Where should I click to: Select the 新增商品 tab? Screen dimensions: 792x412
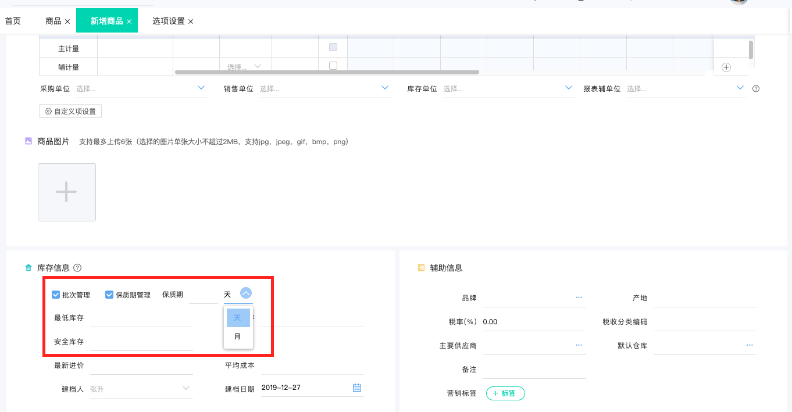pyautogui.click(x=107, y=21)
